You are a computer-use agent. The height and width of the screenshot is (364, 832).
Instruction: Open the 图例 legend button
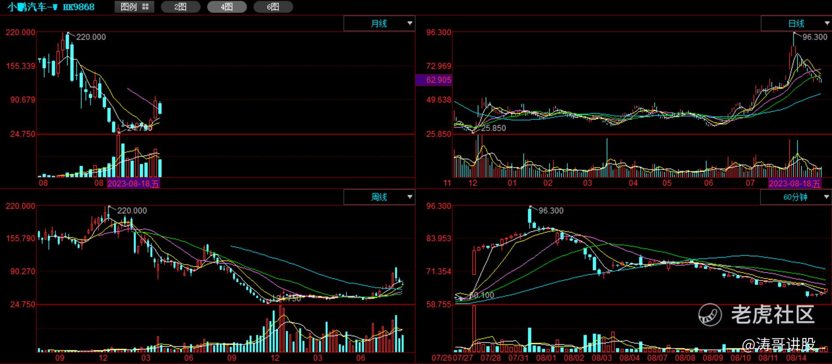click(x=134, y=7)
